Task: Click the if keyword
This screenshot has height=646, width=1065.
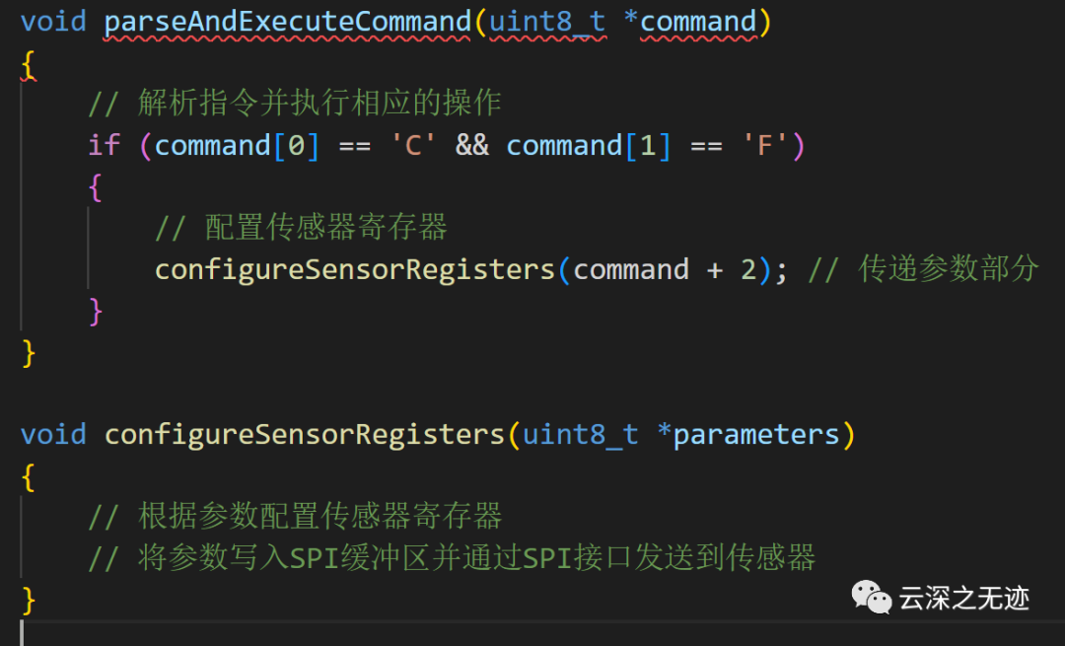Action: [104, 145]
